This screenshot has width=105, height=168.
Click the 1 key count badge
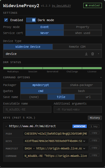click(x=94, y=126)
